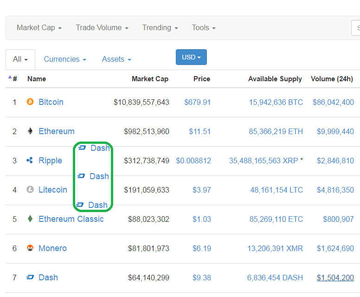Screen dimensions: 360x297
Task: Open the Market Cap dropdown menu
Action: tap(39, 27)
